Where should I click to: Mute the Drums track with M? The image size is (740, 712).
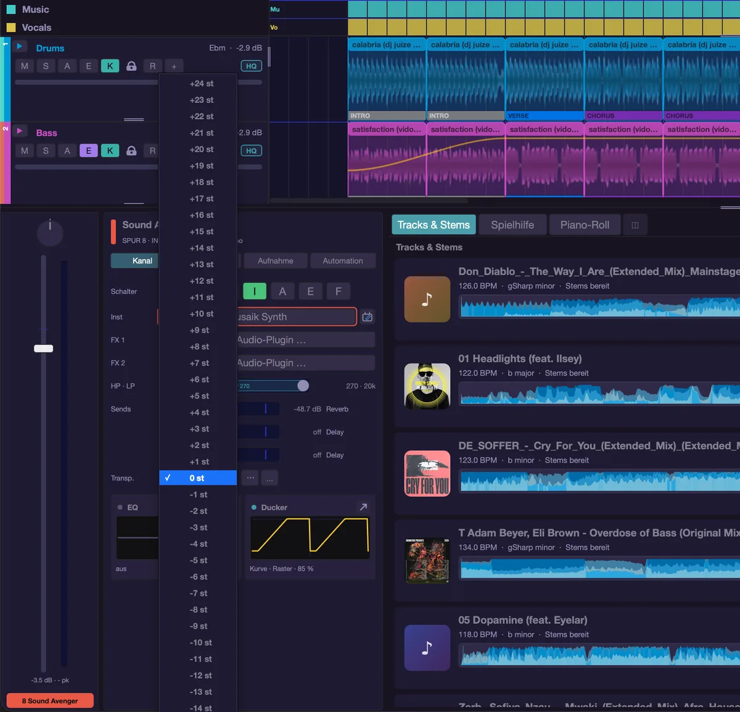click(x=25, y=66)
